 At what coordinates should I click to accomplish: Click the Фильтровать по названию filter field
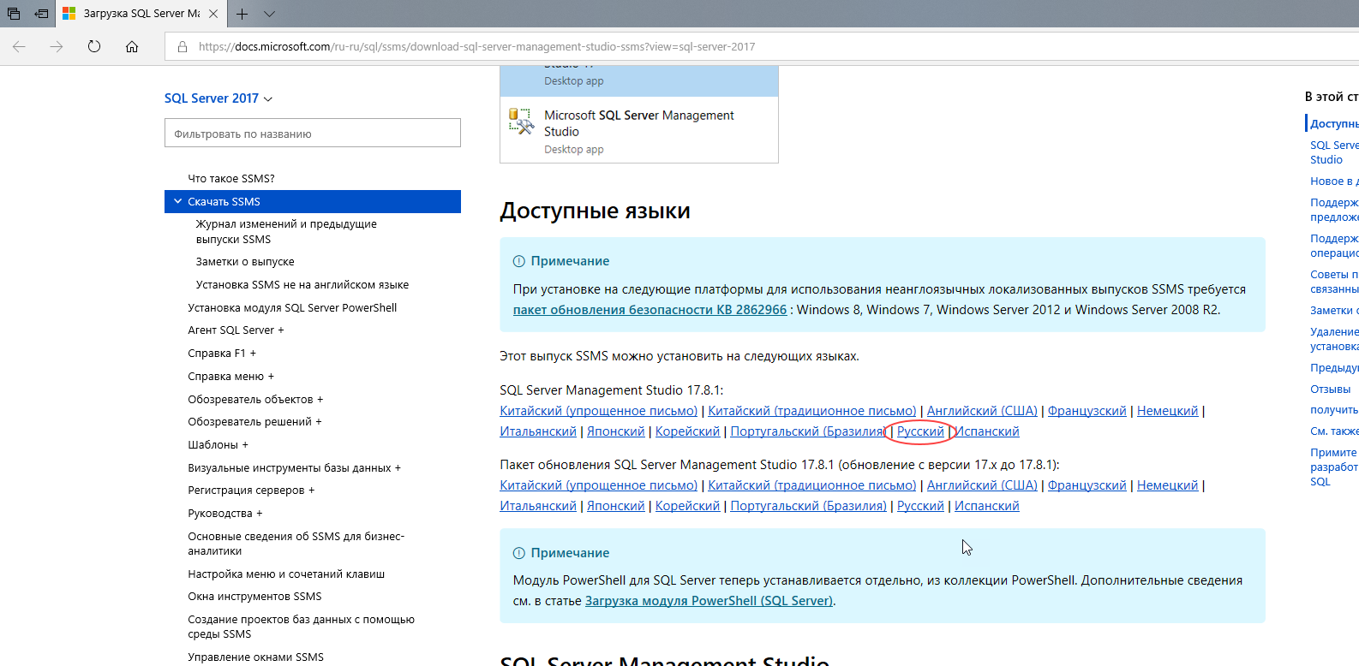pos(313,133)
